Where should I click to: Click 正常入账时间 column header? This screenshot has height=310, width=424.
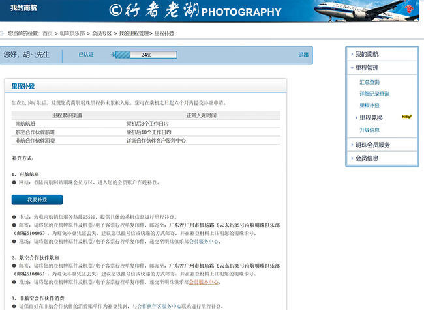[202, 115]
